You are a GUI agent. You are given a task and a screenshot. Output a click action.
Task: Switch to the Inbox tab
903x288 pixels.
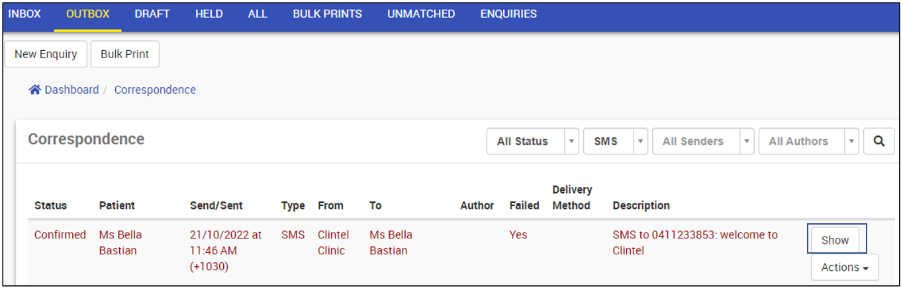[24, 14]
